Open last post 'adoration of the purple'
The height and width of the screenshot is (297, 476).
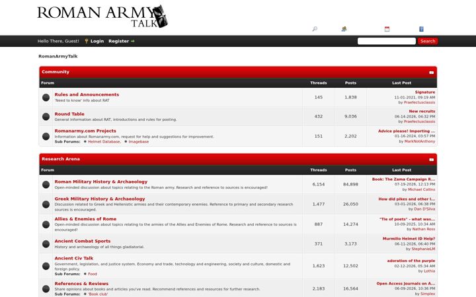tap(411, 261)
